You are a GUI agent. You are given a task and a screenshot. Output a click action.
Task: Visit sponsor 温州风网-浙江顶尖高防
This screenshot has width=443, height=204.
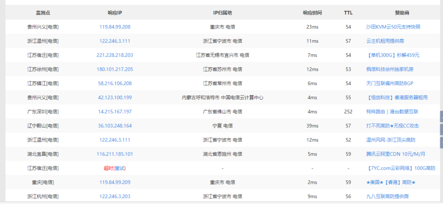point(391,140)
